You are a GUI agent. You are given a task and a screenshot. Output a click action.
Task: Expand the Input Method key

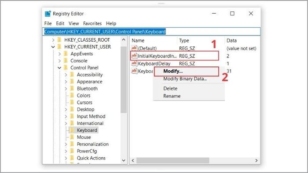66,116
